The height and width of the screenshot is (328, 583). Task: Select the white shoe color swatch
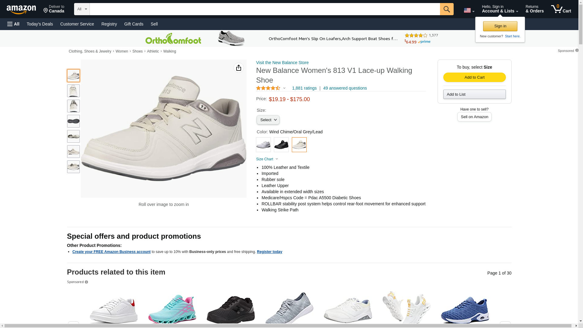[263, 145]
